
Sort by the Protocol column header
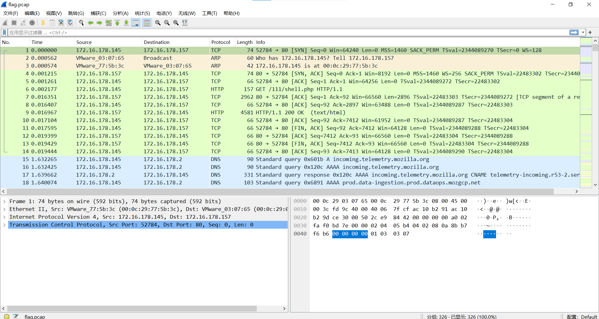(222, 42)
